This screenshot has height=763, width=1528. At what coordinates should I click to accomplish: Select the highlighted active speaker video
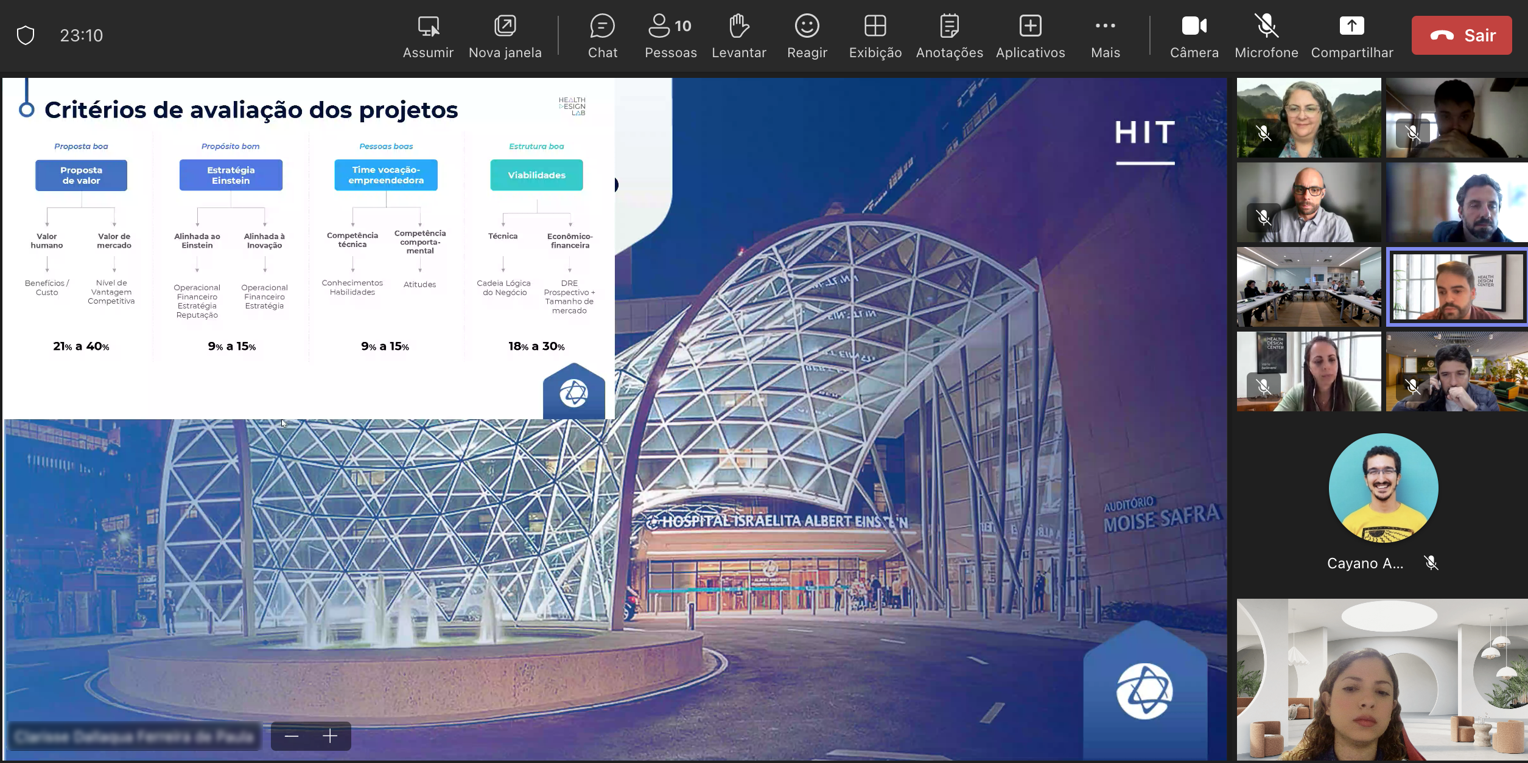pyautogui.click(x=1457, y=287)
